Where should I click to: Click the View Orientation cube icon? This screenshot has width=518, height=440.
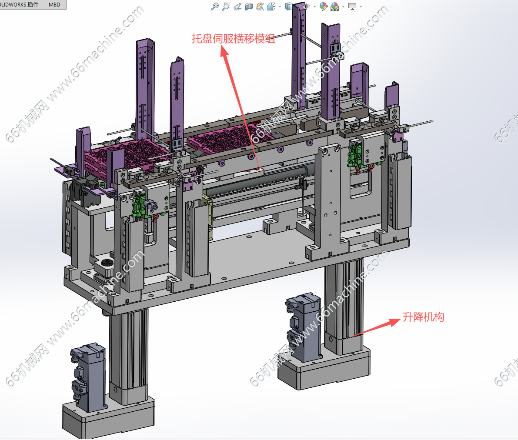pyautogui.click(x=271, y=6)
